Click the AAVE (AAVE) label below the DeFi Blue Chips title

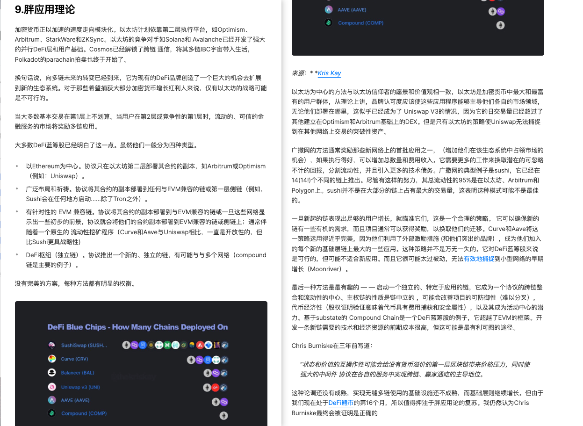point(75,400)
